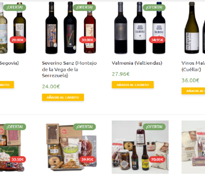The image size is (205, 177).
Task: View white wines with 921 label image
Action: pyautogui.click(x=13, y=28)
